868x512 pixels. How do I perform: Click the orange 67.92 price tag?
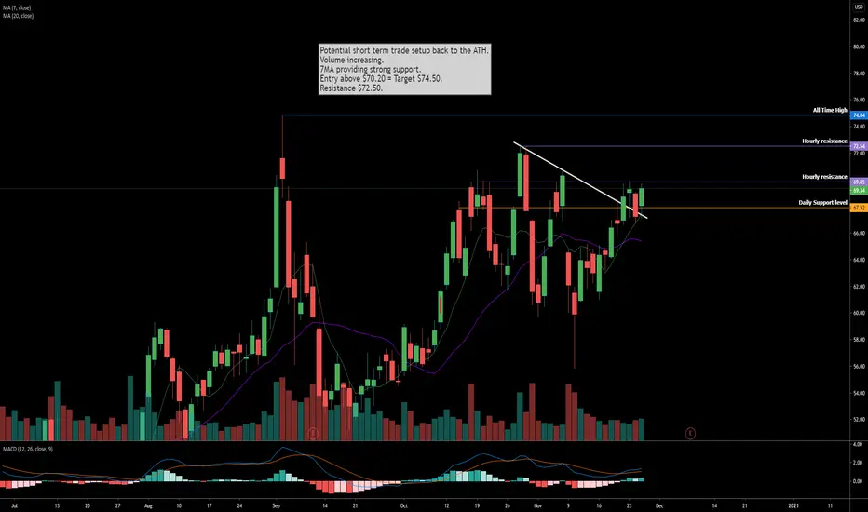[x=859, y=208]
